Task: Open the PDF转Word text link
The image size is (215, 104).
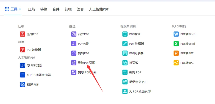Action: point(188,34)
